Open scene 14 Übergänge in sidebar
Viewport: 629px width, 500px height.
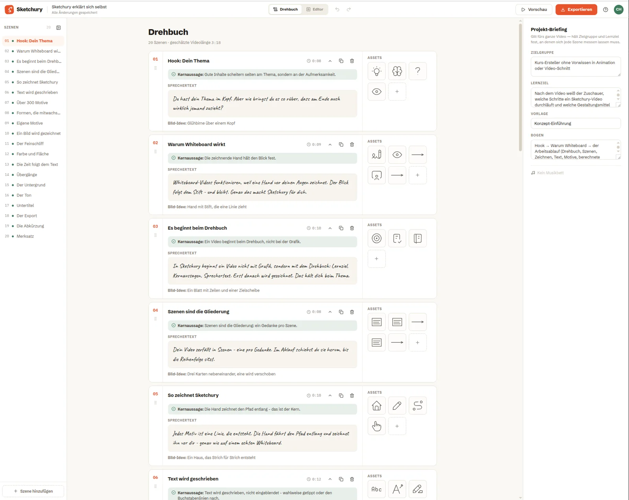[x=33, y=175]
